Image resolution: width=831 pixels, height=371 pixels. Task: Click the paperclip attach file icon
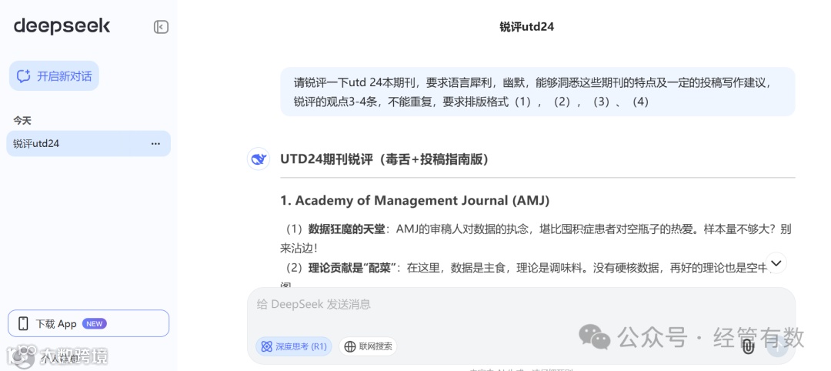[x=748, y=346]
